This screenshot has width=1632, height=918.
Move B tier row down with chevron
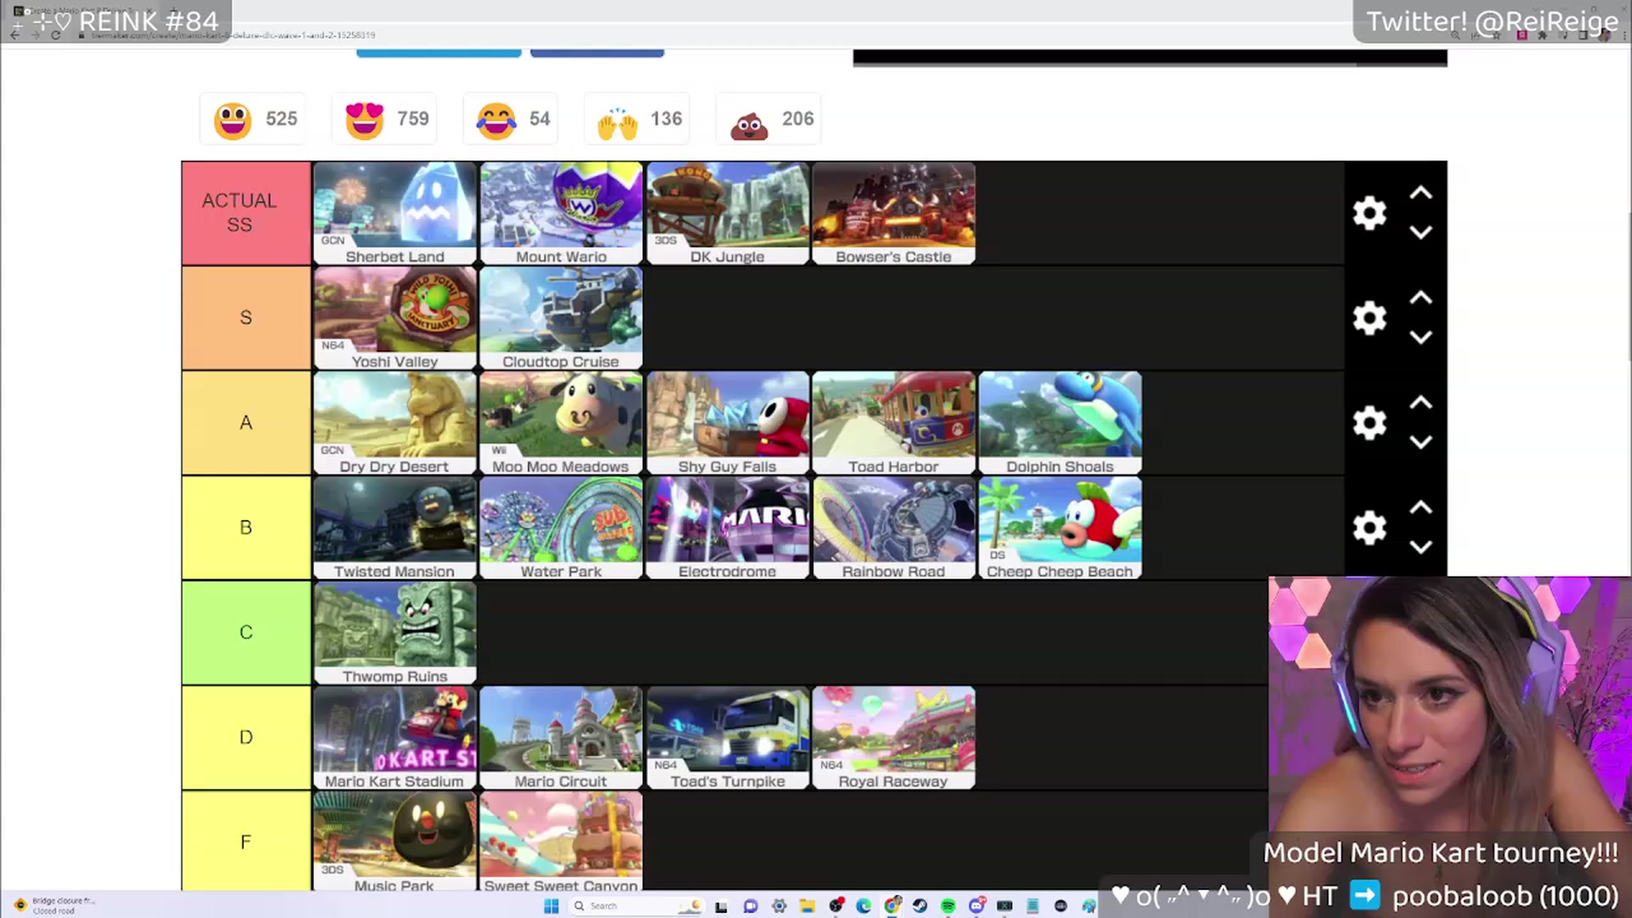coord(1420,547)
